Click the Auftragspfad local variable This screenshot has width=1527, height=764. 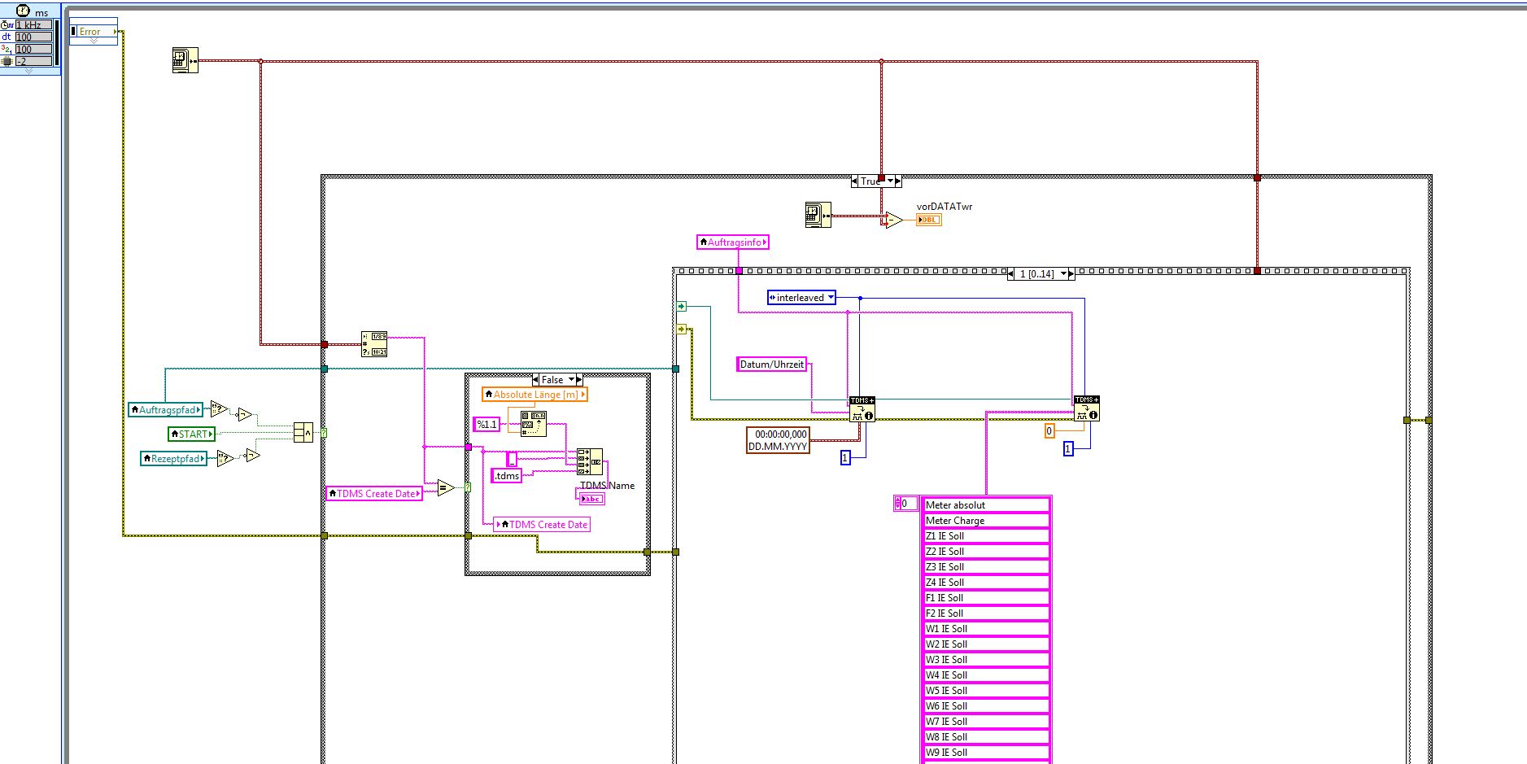coord(166,410)
